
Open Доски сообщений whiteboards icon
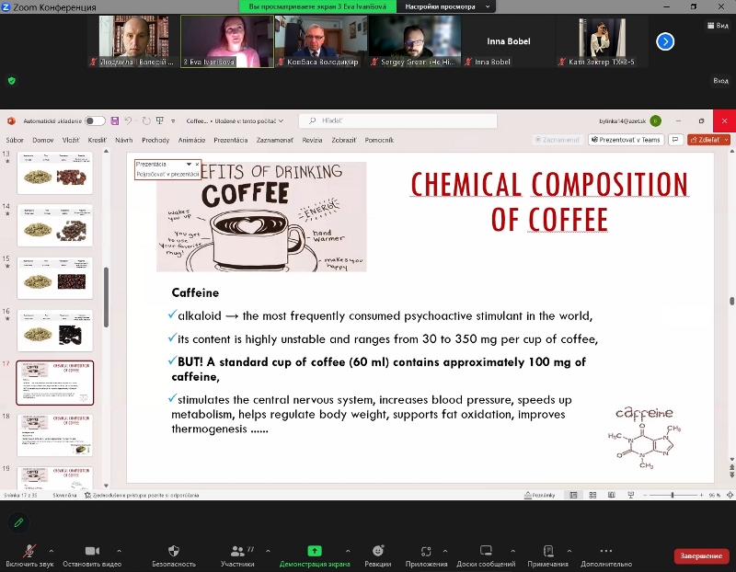(486, 550)
